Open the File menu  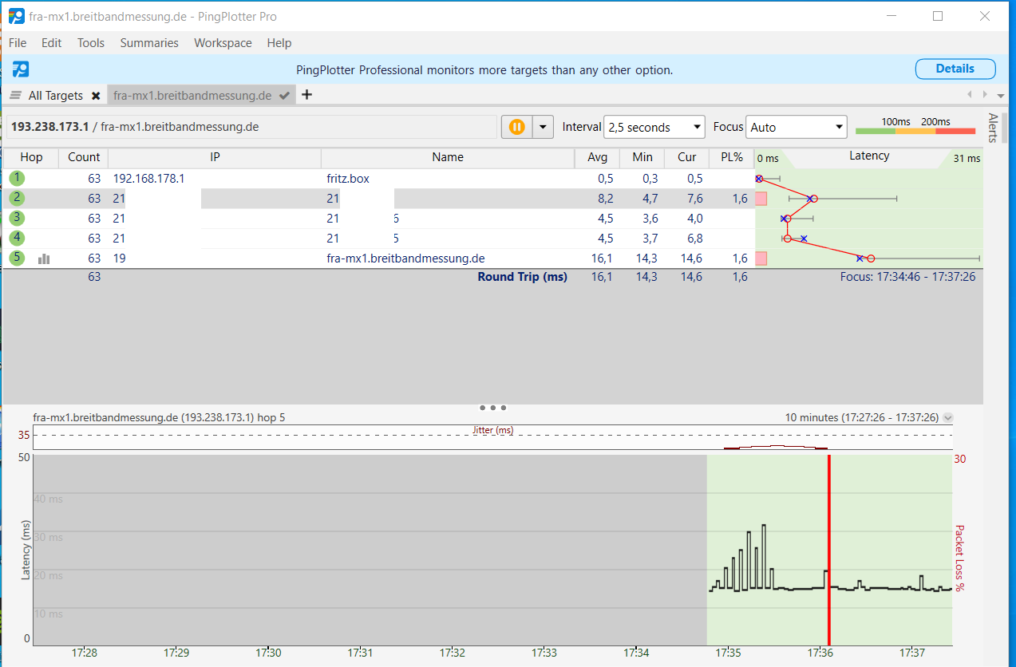coord(18,43)
